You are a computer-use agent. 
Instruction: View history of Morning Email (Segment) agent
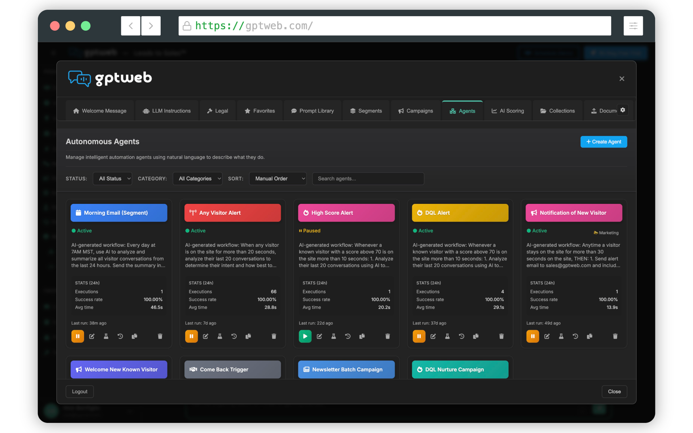tap(120, 336)
